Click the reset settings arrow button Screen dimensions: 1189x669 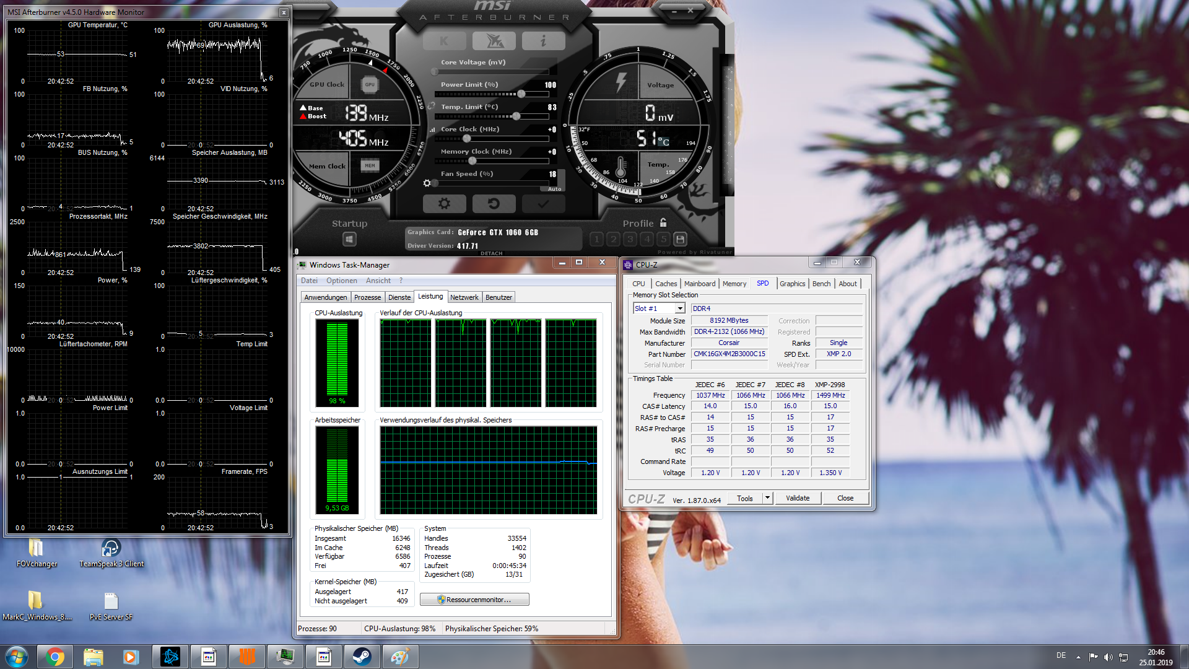pyautogui.click(x=494, y=204)
